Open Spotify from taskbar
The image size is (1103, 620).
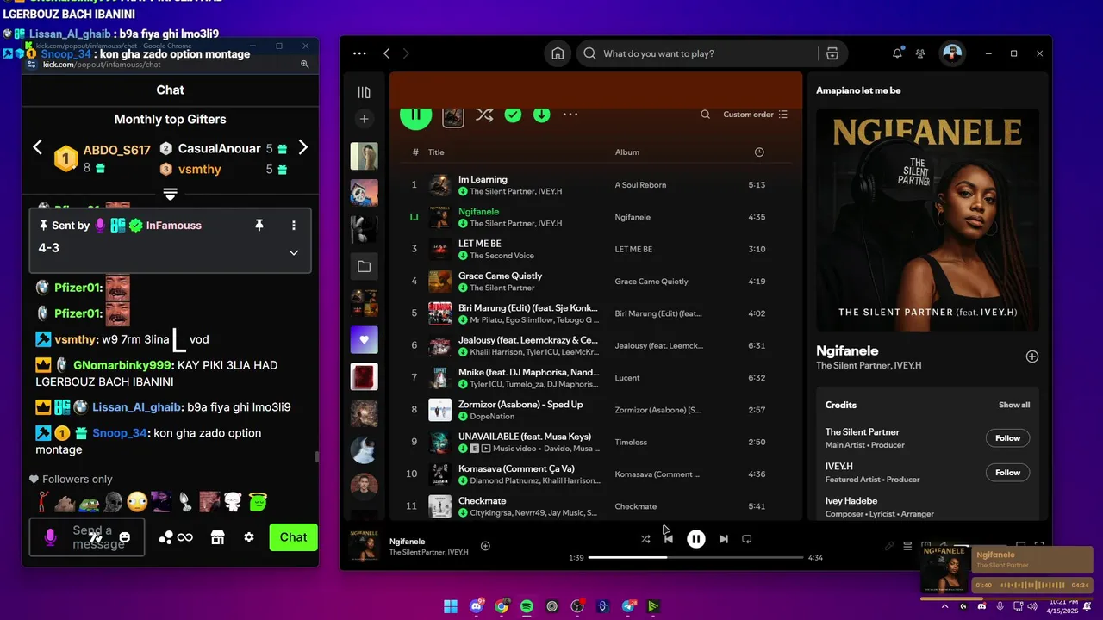click(x=527, y=606)
